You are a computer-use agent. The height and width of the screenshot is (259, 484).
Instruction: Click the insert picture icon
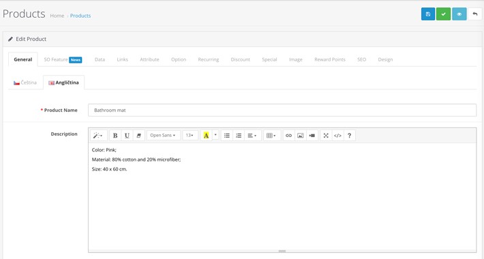click(x=301, y=135)
